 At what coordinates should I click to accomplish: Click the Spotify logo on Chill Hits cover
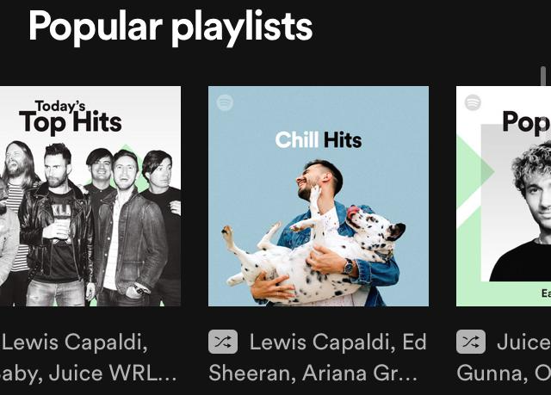coord(225,102)
